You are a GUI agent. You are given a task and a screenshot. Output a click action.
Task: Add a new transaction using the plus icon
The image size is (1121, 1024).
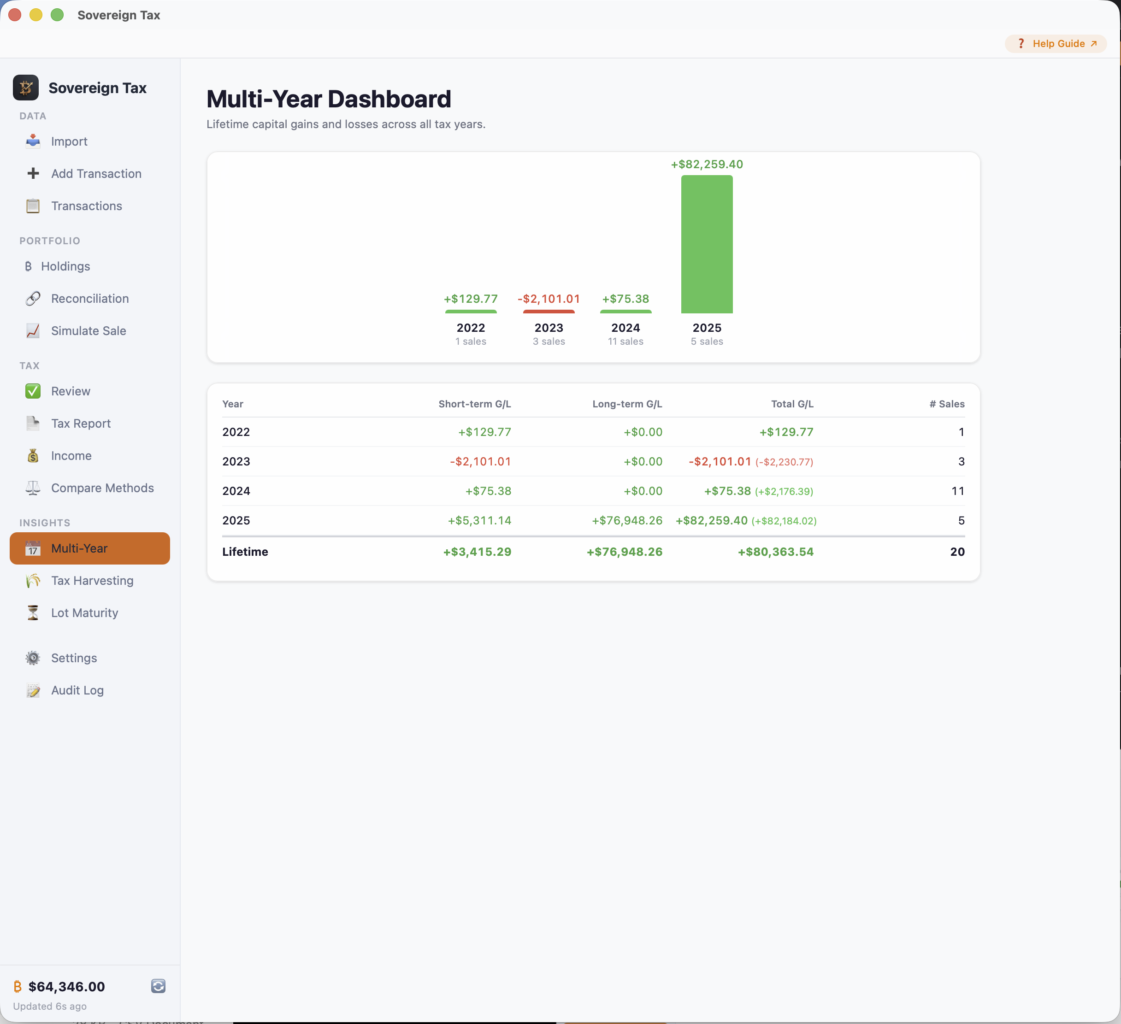click(x=95, y=173)
